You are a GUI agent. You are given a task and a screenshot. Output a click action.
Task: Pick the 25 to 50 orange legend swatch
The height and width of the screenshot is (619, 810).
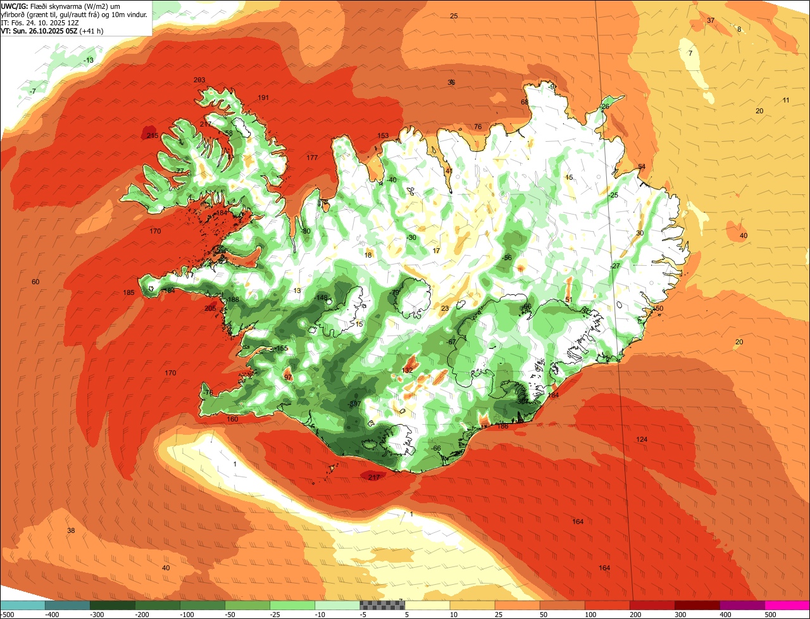pos(517,606)
